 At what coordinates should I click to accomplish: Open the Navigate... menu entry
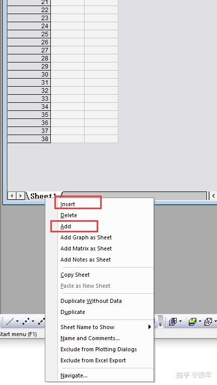click(105, 375)
